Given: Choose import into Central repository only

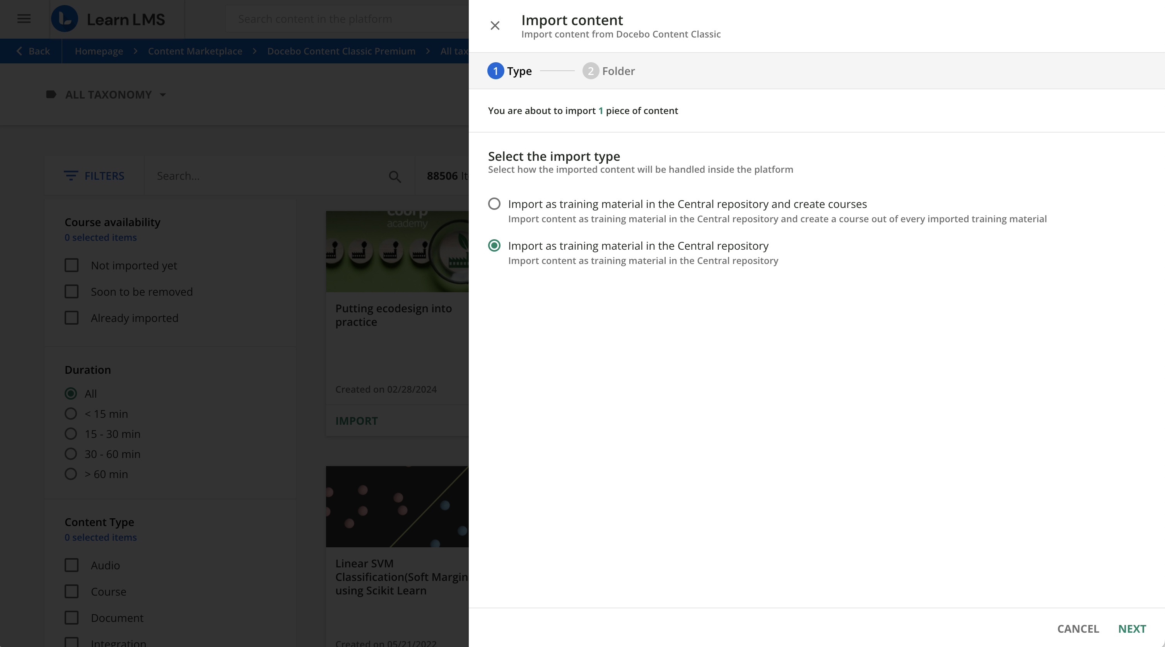Looking at the screenshot, I should (494, 246).
